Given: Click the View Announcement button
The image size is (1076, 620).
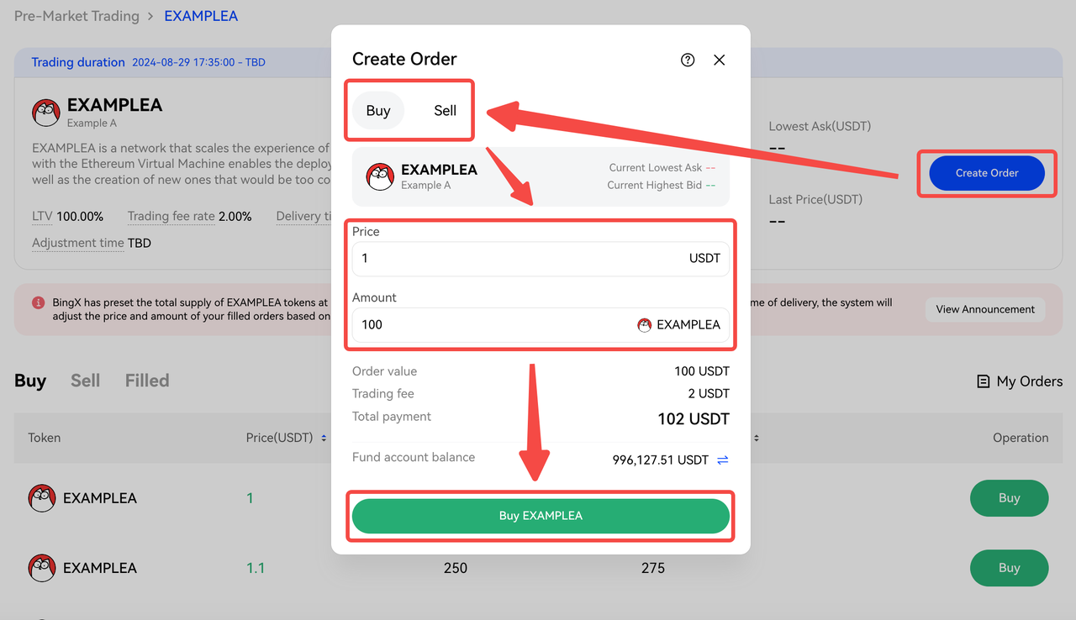Looking at the screenshot, I should 985,309.
